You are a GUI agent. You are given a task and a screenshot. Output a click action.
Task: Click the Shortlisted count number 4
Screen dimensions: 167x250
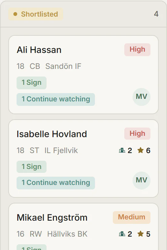pos(156,14)
